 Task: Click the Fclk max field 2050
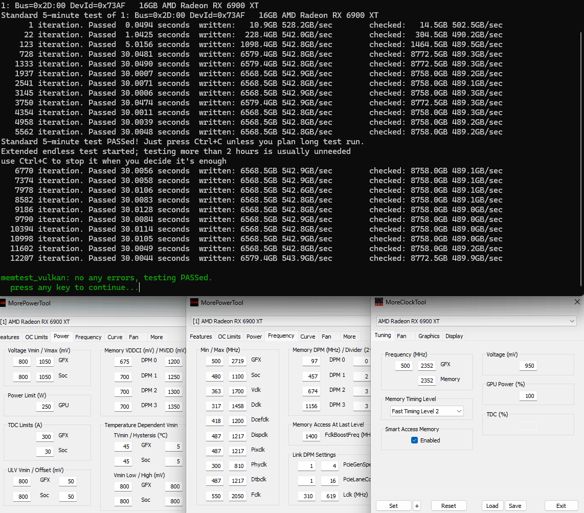pyautogui.click(x=237, y=496)
